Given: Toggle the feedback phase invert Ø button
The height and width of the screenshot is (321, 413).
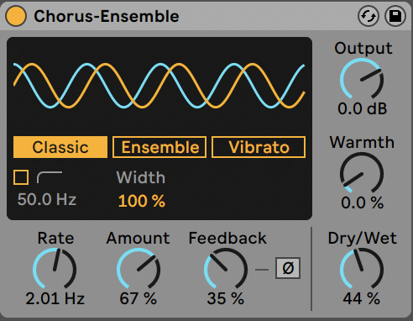Looking at the screenshot, I should pyautogui.click(x=288, y=268).
